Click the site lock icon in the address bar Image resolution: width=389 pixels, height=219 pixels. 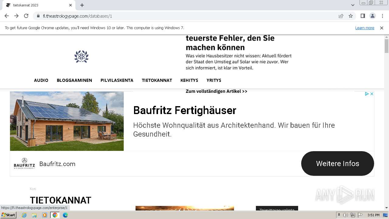[38, 16]
